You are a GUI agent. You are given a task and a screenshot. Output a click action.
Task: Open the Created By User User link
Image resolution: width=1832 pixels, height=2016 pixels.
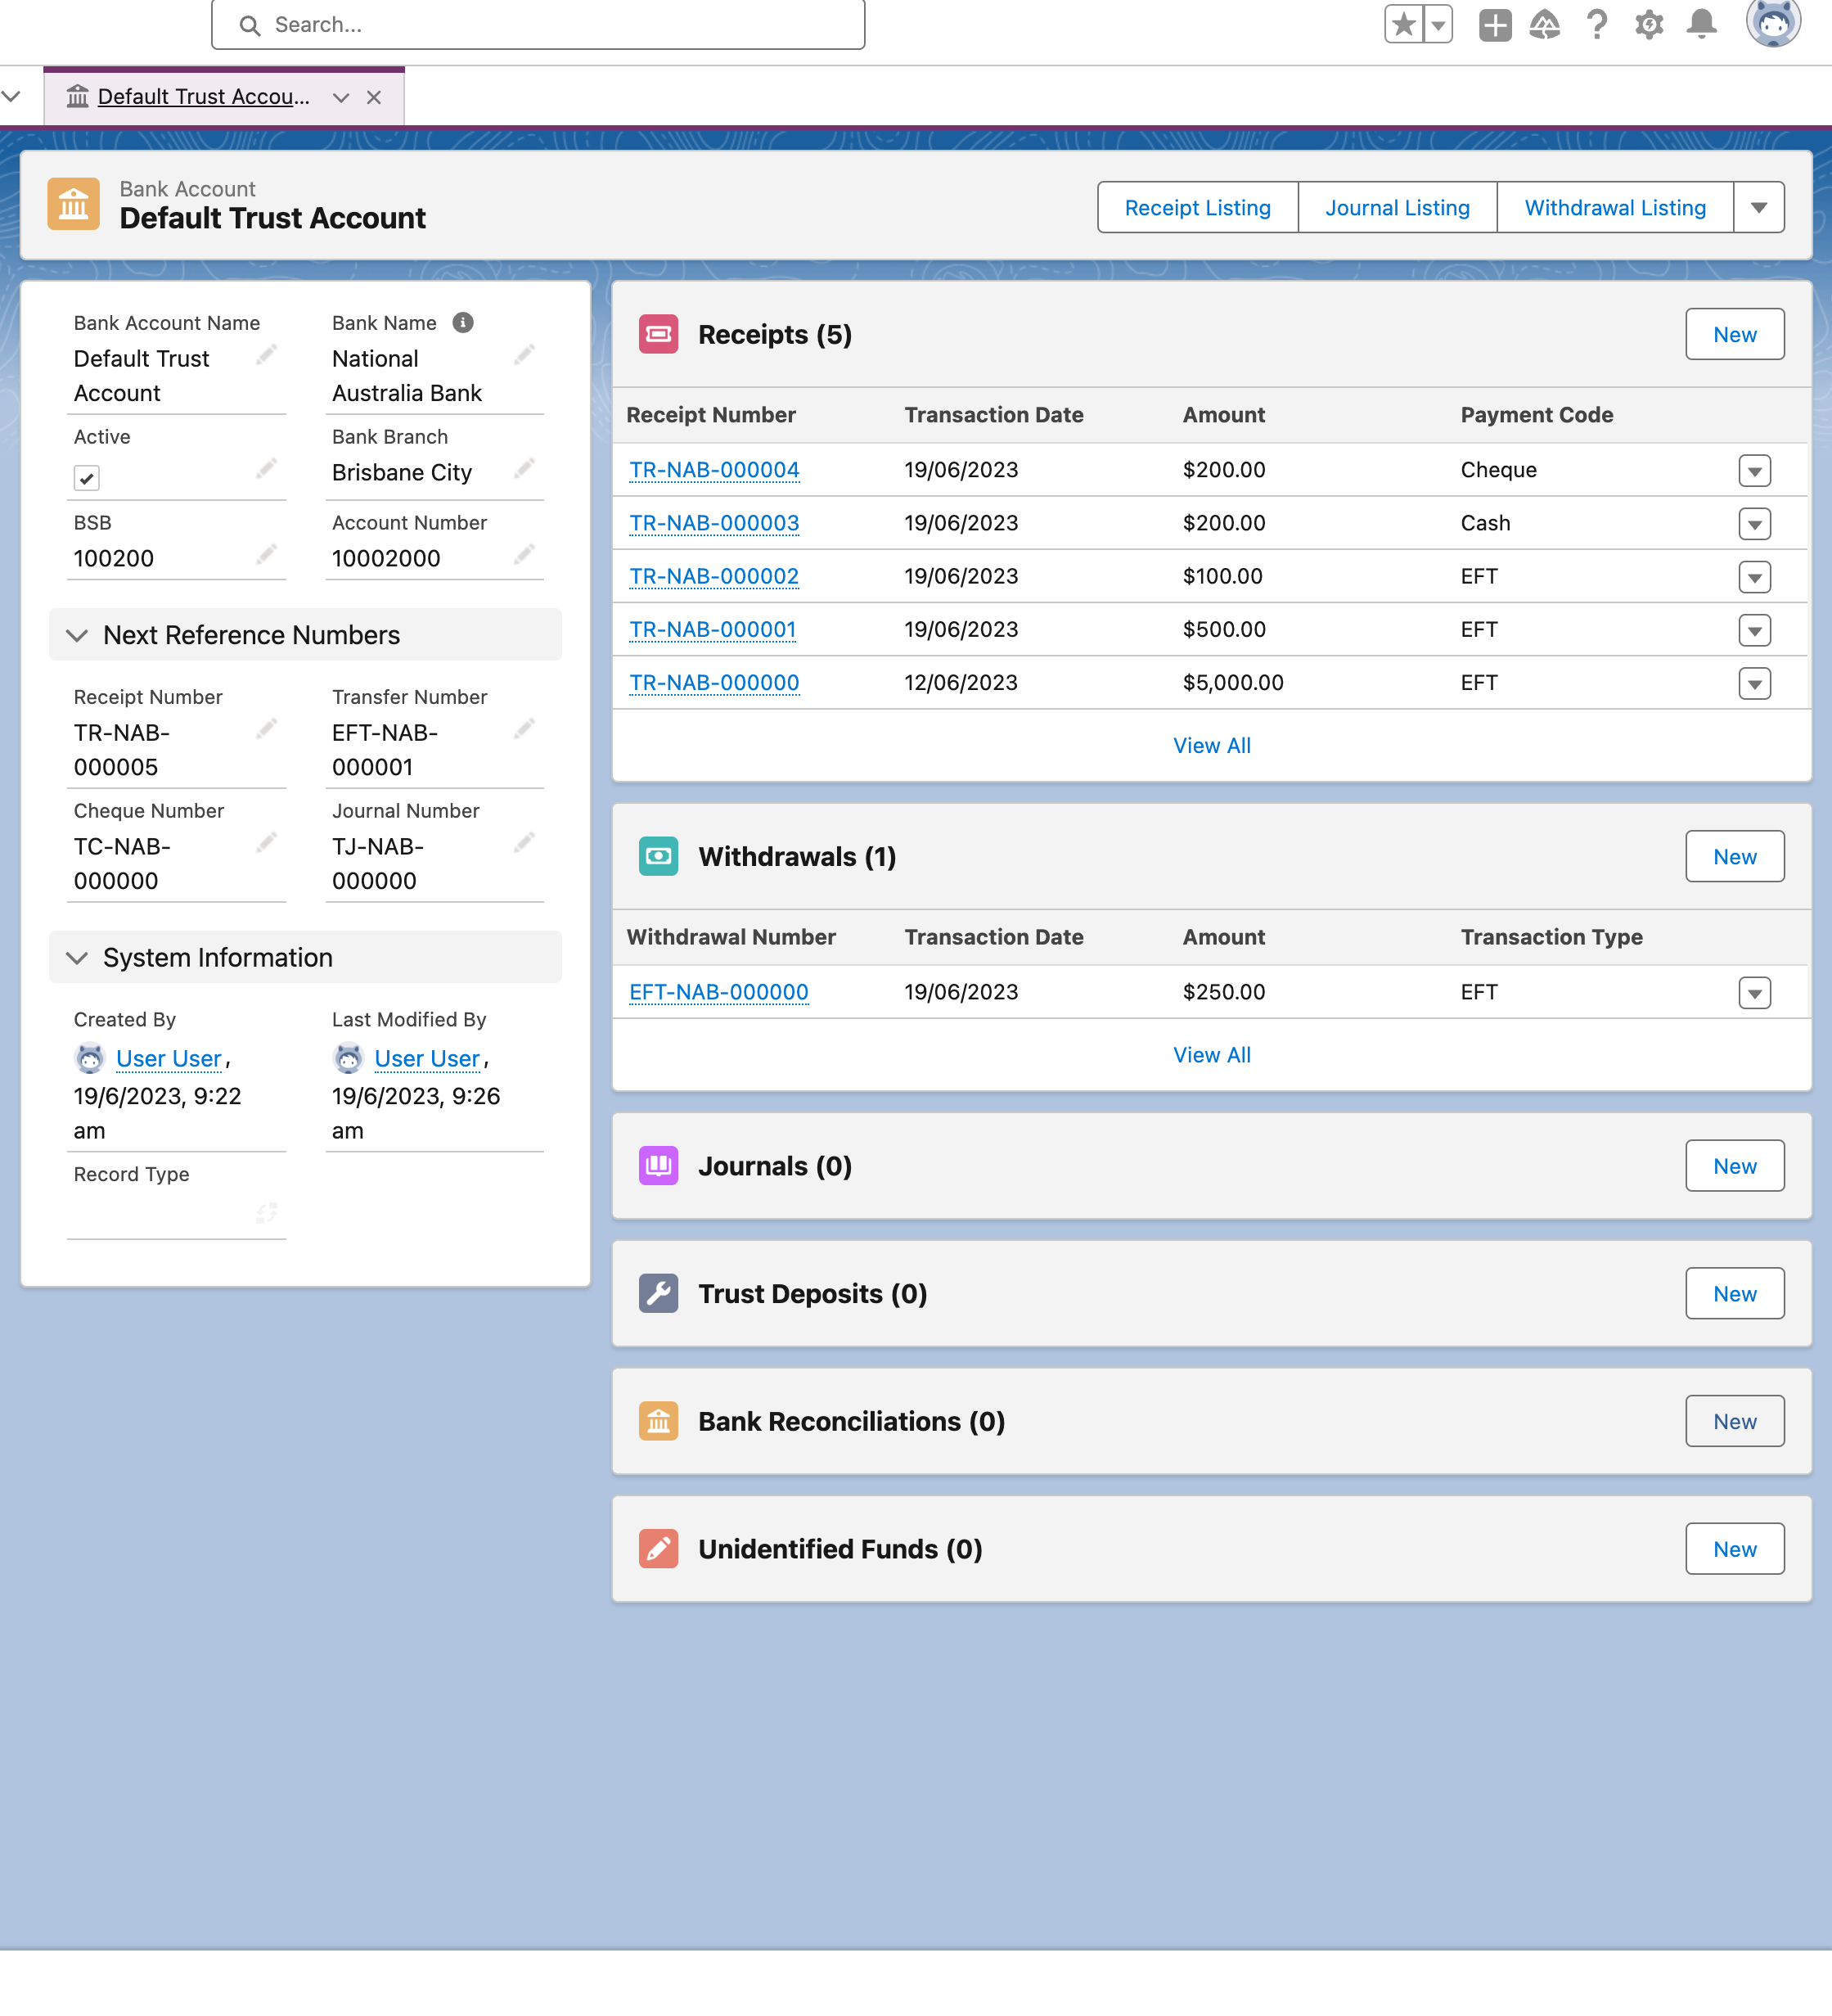[168, 1058]
